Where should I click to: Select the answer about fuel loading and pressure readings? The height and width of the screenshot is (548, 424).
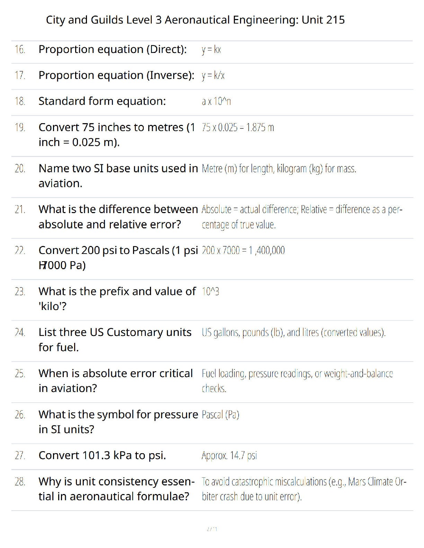(x=297, y=381)
